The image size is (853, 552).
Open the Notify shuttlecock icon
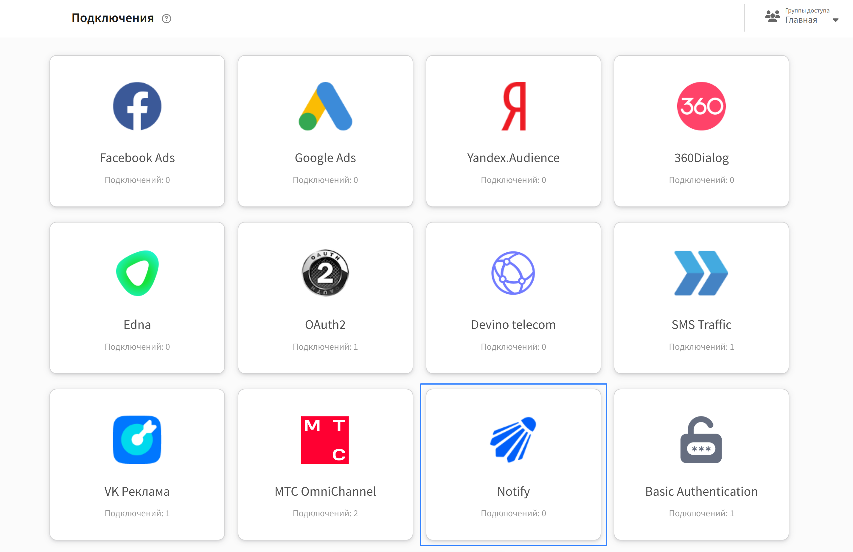pos(513,440)
